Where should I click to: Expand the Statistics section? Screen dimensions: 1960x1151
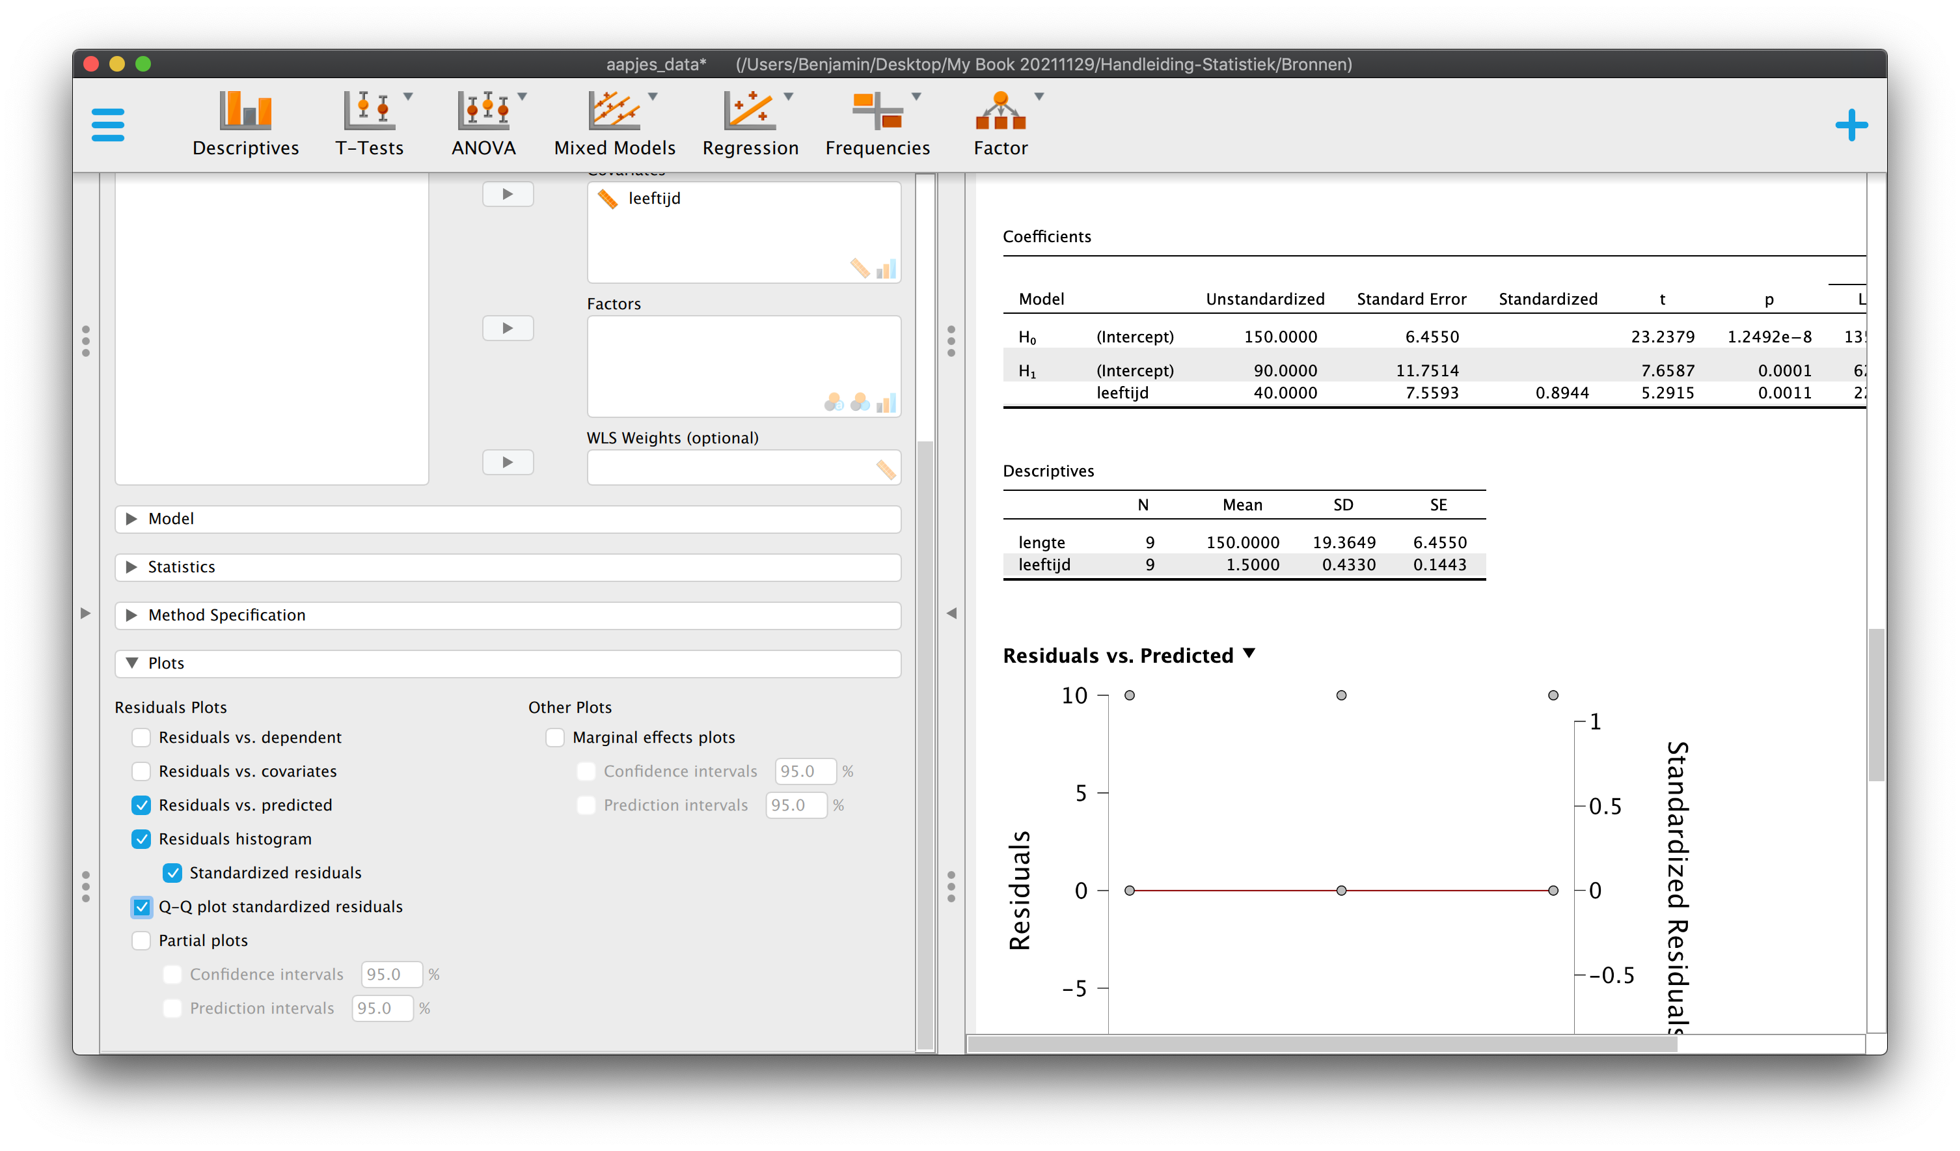tap(508, 567)
